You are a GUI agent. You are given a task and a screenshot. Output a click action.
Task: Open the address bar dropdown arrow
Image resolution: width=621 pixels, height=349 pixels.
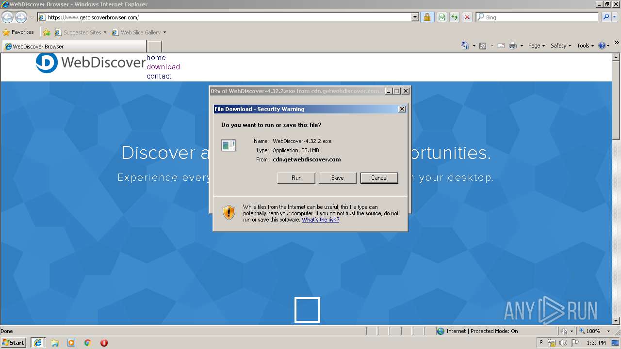[x=415, y=17]
